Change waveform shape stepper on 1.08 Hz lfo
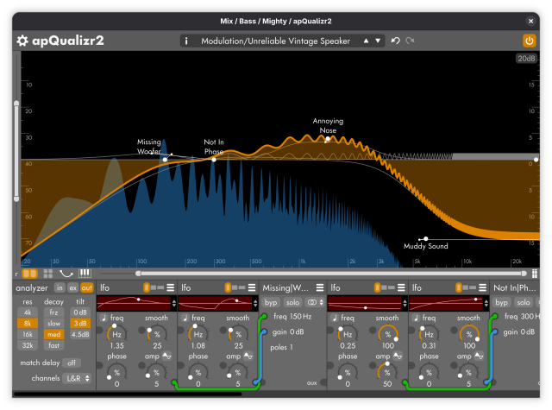 pos(255,303)
